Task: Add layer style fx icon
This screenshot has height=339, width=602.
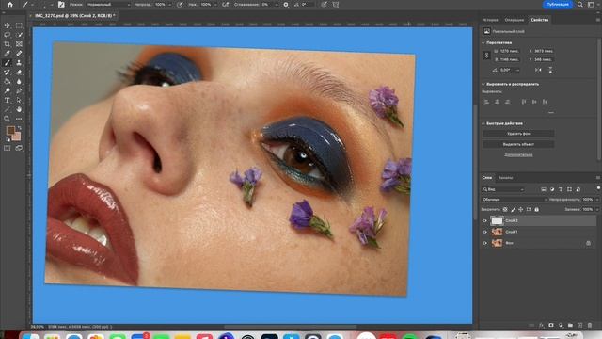Action: tap(542, 325)
